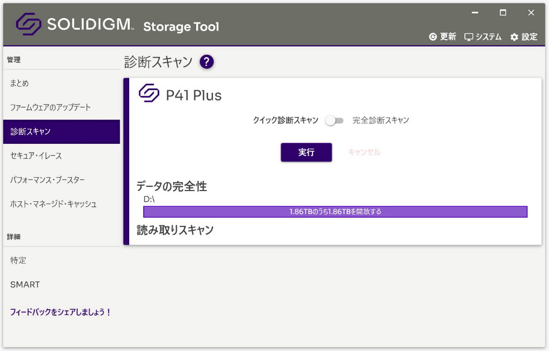The width and height of the screenshot is (549, 351).
Task: Open 設定 settings
Action: (x=524, y=37)
